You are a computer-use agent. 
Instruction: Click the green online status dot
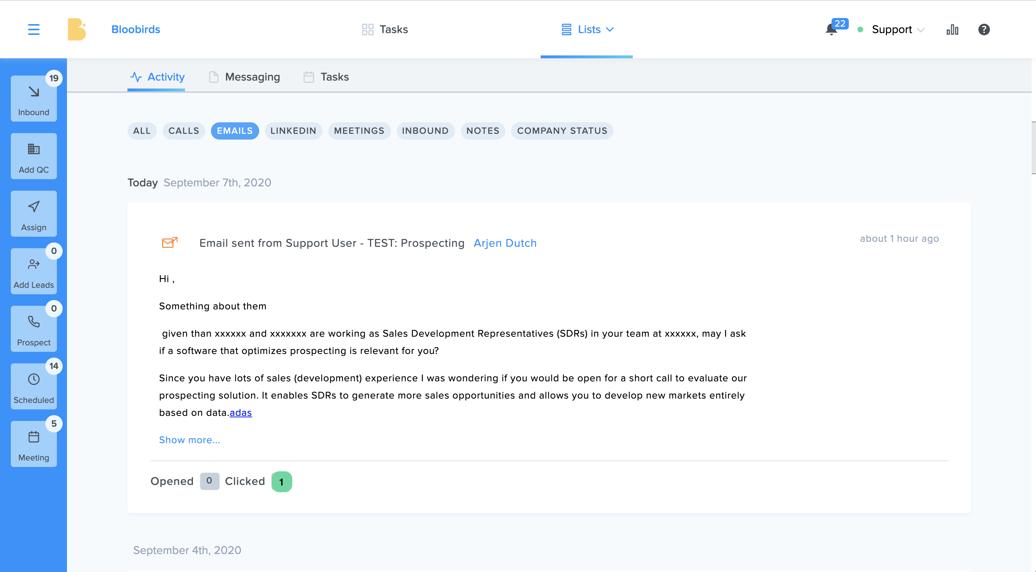860,30
